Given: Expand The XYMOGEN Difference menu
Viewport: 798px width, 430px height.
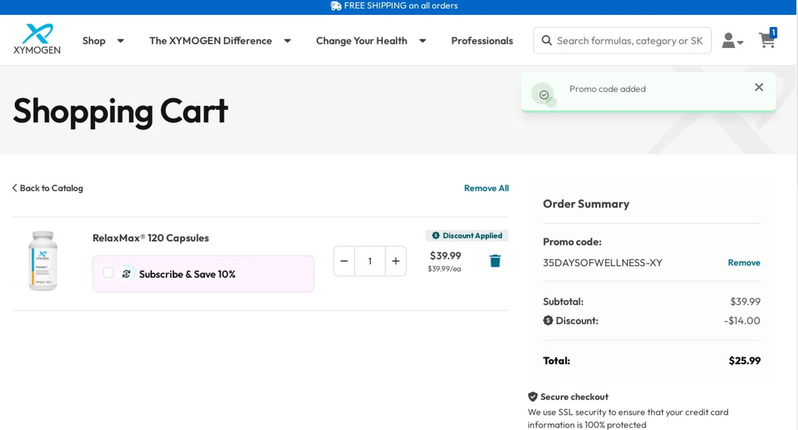Looking at the screenshot, I should pos(220,40).
